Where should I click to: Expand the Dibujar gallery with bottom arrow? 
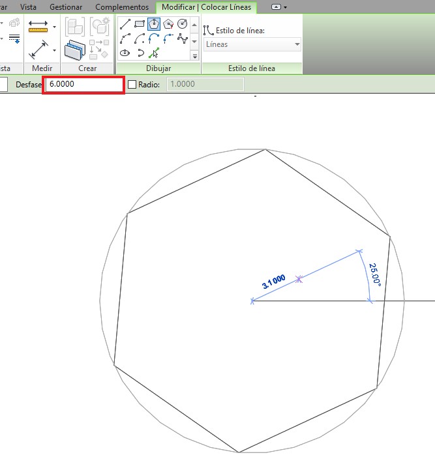click(x=194, y=56)
